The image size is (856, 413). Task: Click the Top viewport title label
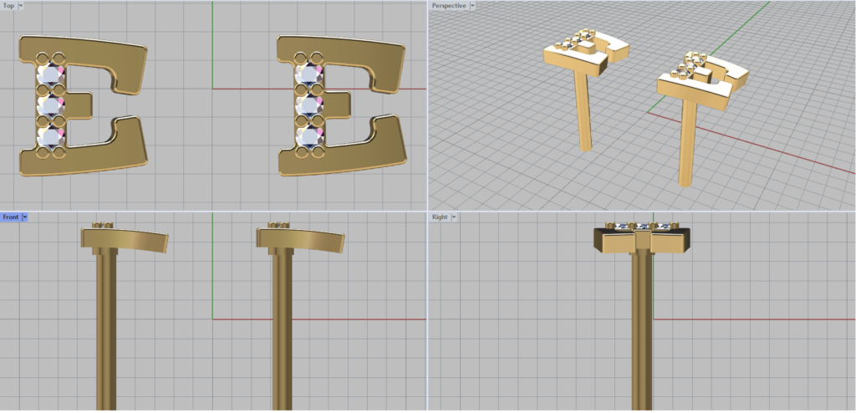[x=8, y=5]
